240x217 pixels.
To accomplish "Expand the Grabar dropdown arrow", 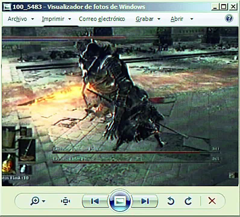I will tap(159, 19).
